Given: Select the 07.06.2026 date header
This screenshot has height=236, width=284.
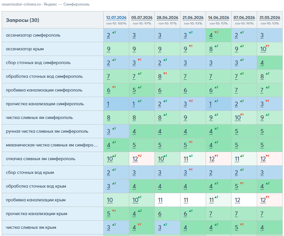Looking at the screenshot, I should 244,18.
